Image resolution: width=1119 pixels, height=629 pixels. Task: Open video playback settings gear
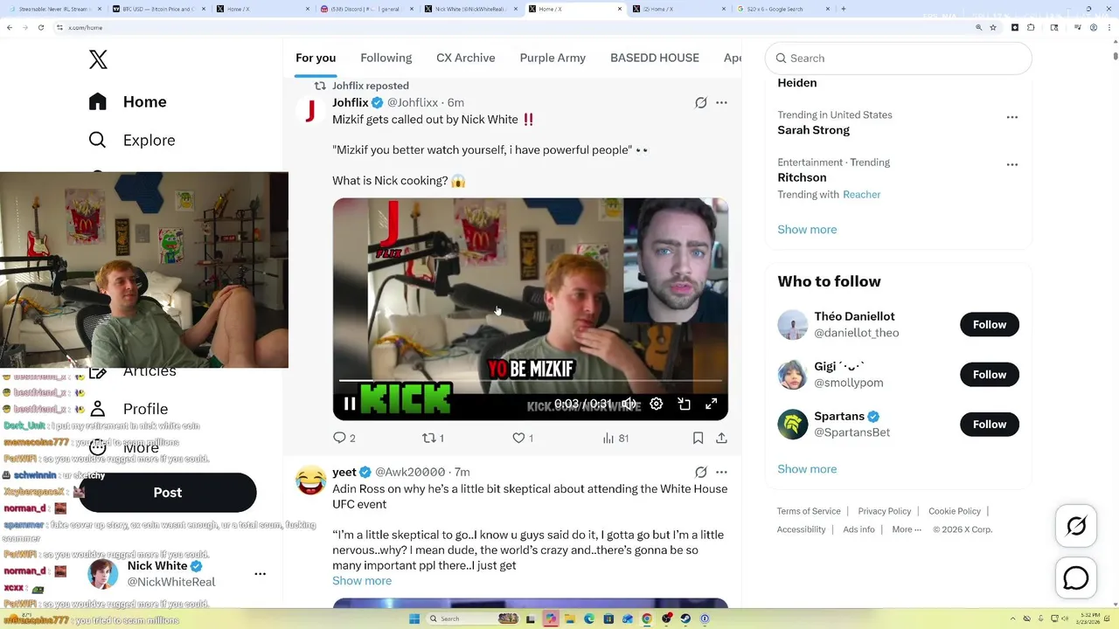[657, 404]
